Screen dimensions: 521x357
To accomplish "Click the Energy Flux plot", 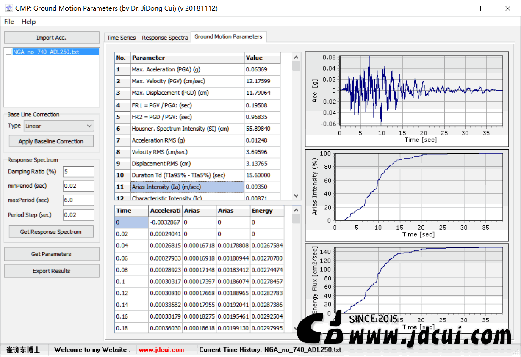I will pos(407,288).
